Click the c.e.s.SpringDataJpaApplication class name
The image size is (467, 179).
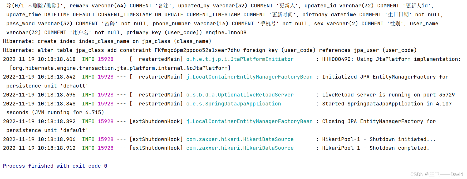(233, 104)
